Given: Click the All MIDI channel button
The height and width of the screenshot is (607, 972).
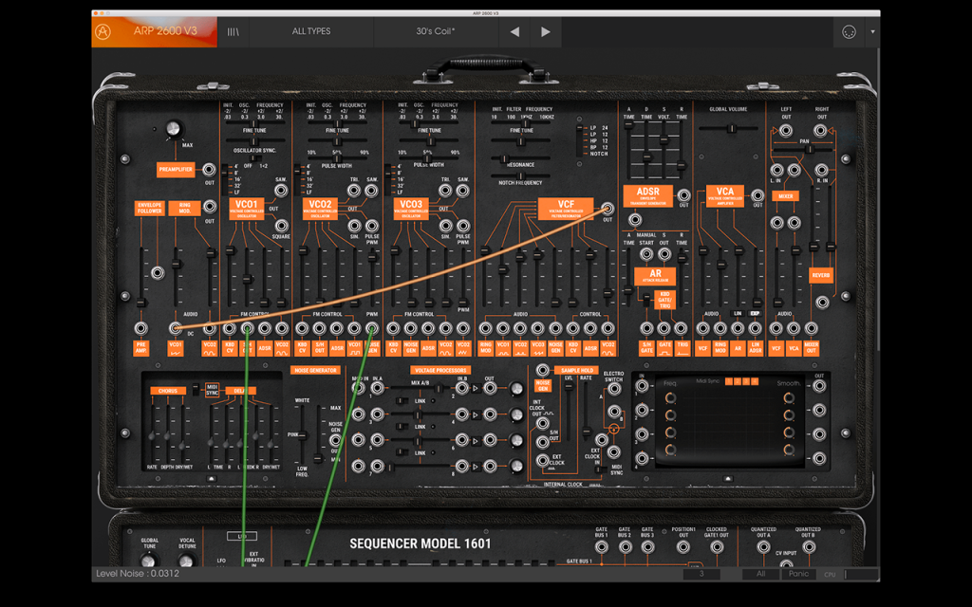Looking at the screenshot, I should click(x=760, y=574).
